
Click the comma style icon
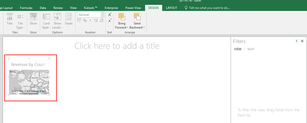pyautogui.click(x=90, y=21)
